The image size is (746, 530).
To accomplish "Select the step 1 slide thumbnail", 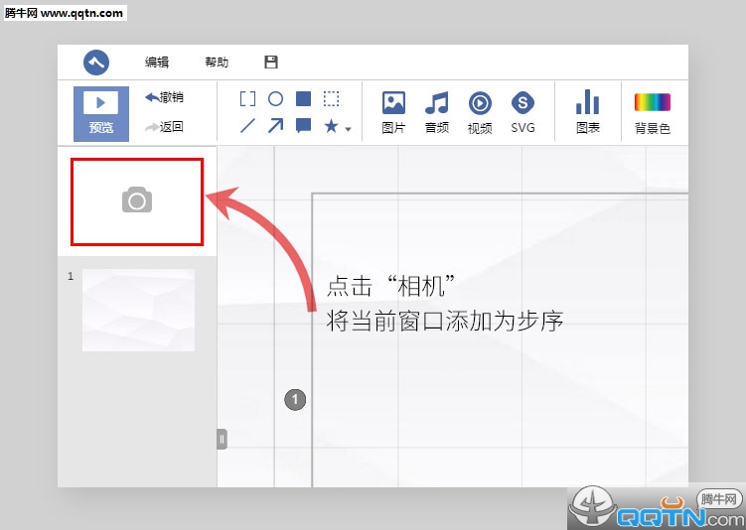I will coord(138,310).
